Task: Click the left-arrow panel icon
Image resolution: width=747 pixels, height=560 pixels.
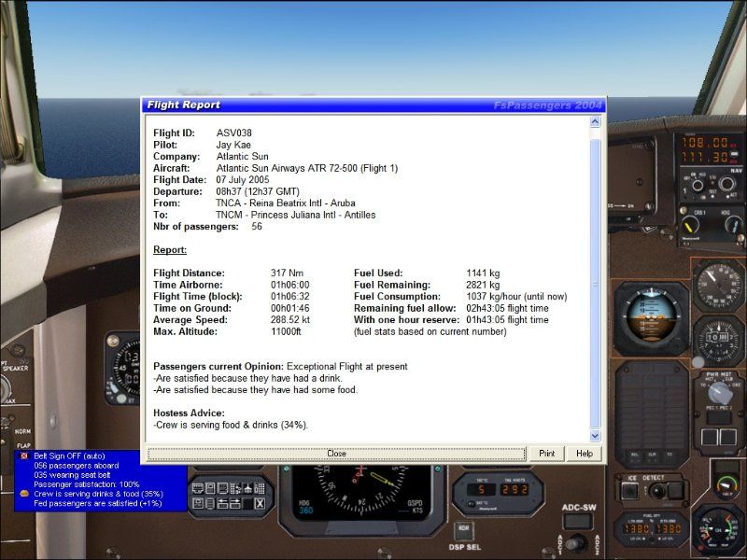Action: click(222, 503)
